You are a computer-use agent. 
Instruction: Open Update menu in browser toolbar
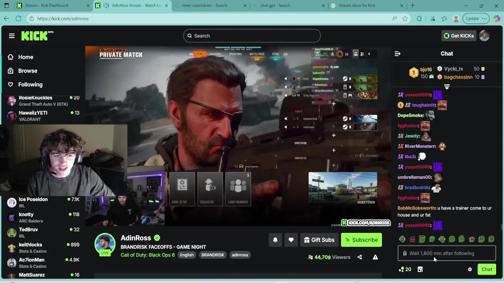click(x=476, y=18)
